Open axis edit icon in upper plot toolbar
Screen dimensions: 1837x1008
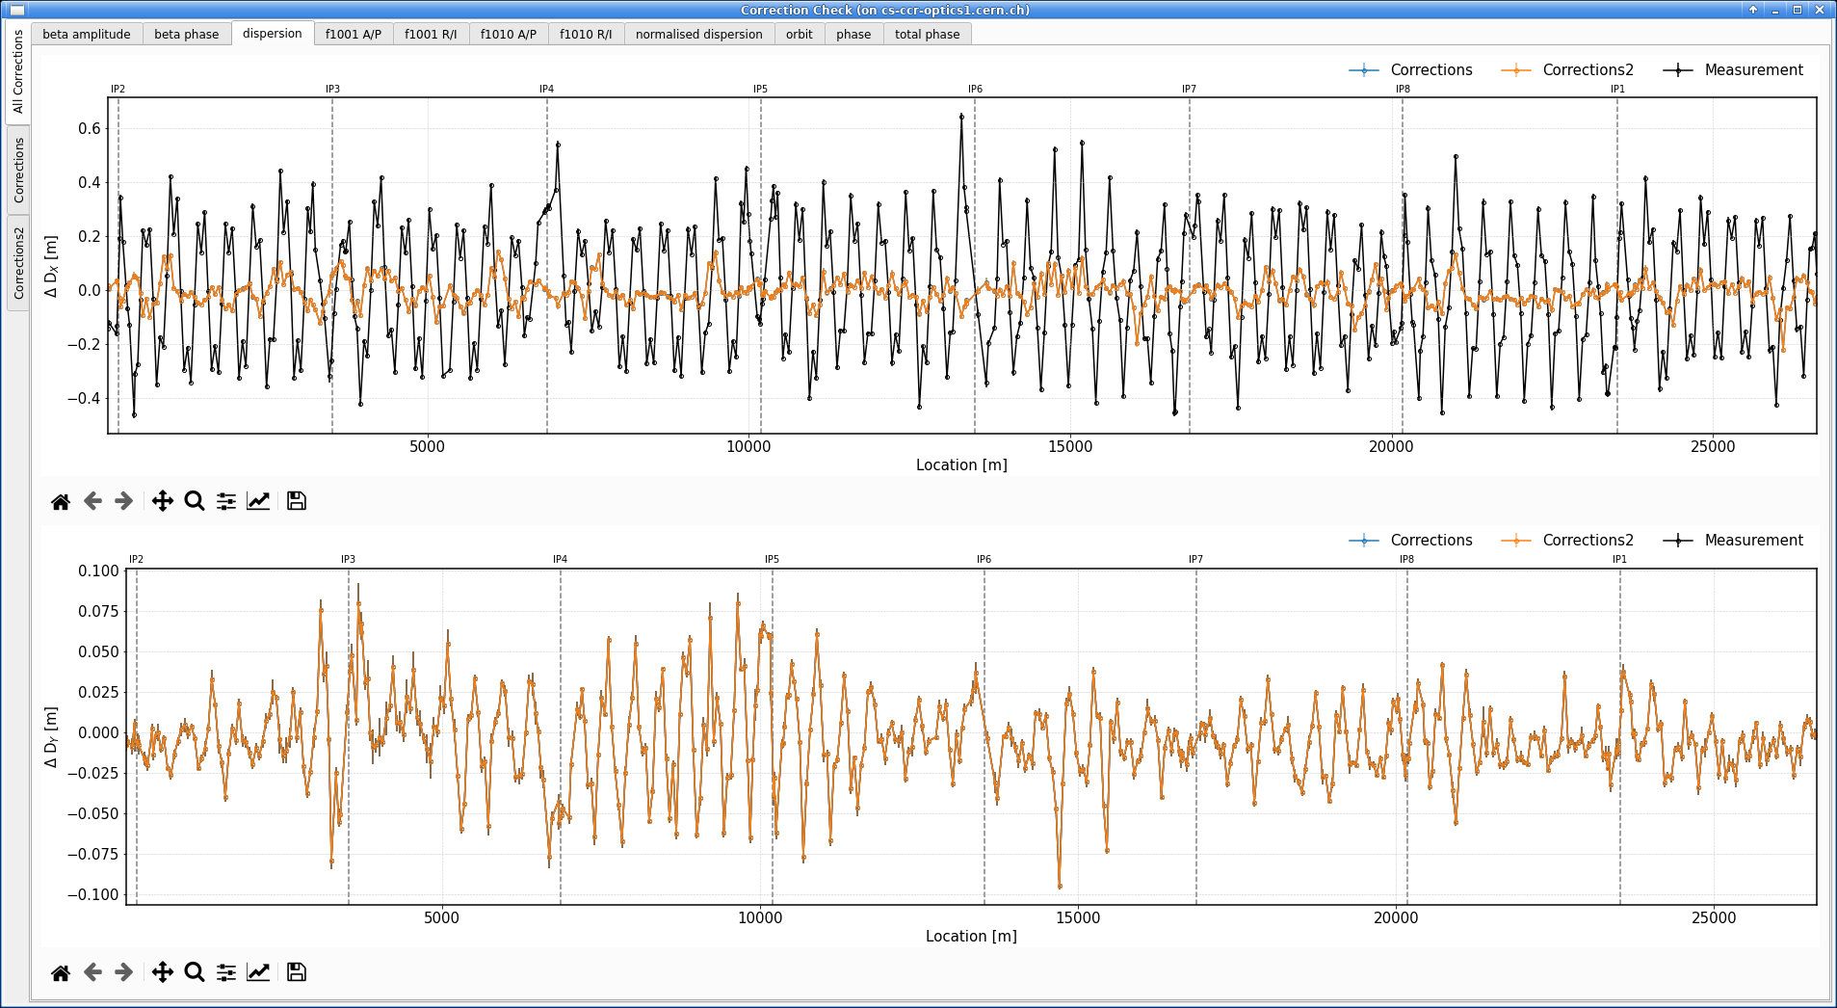tap(258, 501)
